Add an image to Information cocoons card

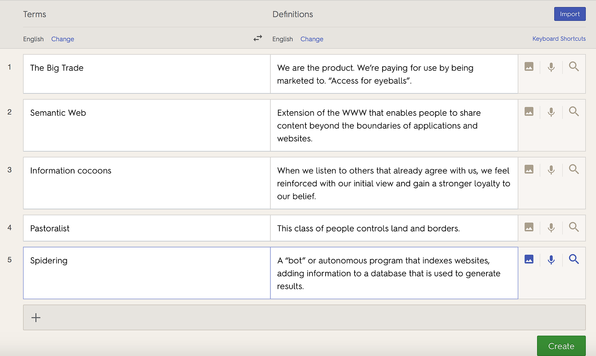[x=529, y=169]
